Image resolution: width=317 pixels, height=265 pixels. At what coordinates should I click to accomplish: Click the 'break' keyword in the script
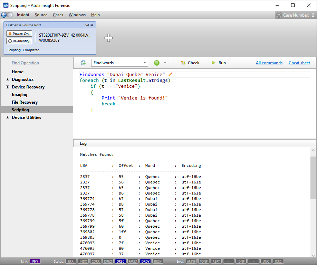[x=108, y=104]
